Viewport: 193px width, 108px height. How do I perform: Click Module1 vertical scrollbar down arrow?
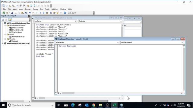(x=184, y=91)
